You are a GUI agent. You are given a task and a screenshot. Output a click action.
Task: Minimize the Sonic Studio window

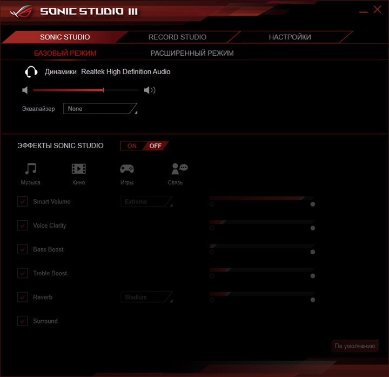click(x=363, y=12)
